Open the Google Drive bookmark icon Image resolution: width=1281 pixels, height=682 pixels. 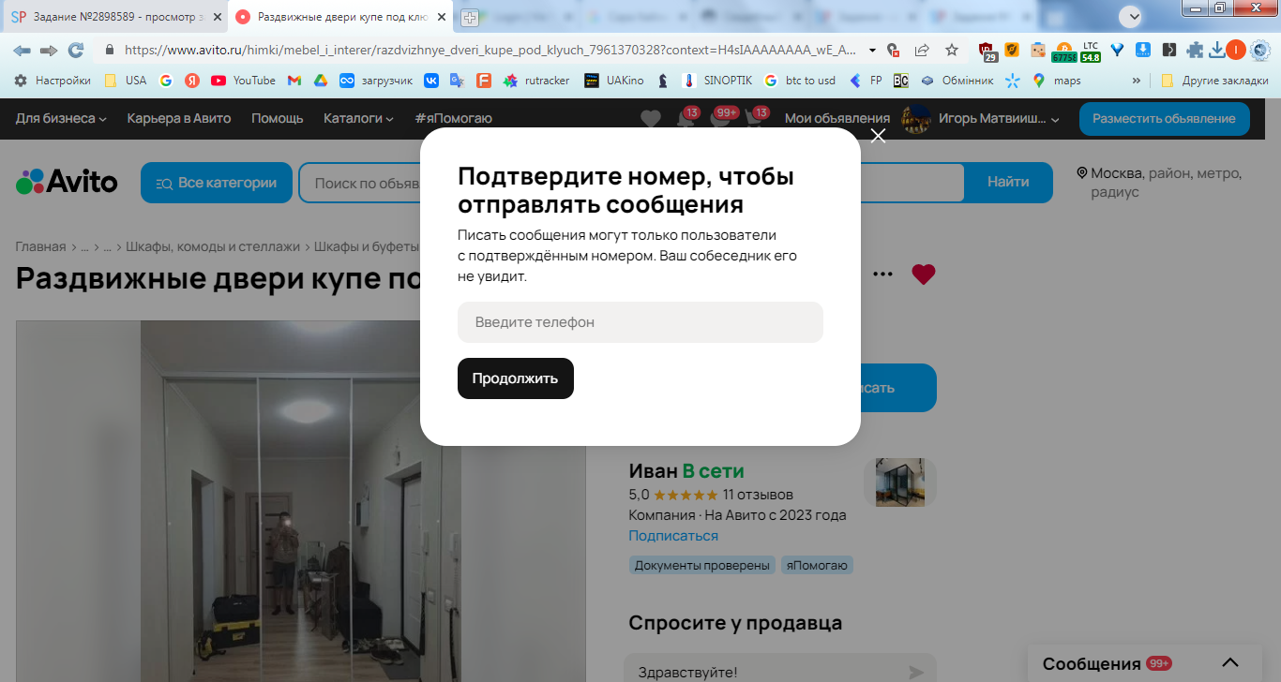tap(320, 81)
